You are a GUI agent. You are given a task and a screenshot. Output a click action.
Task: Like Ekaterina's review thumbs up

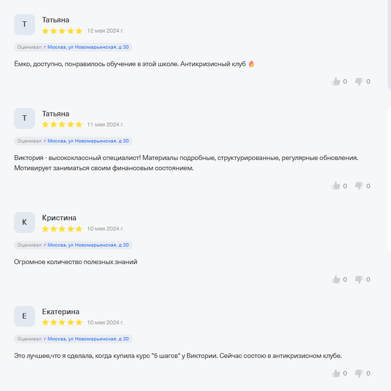[x=336, y=373]
